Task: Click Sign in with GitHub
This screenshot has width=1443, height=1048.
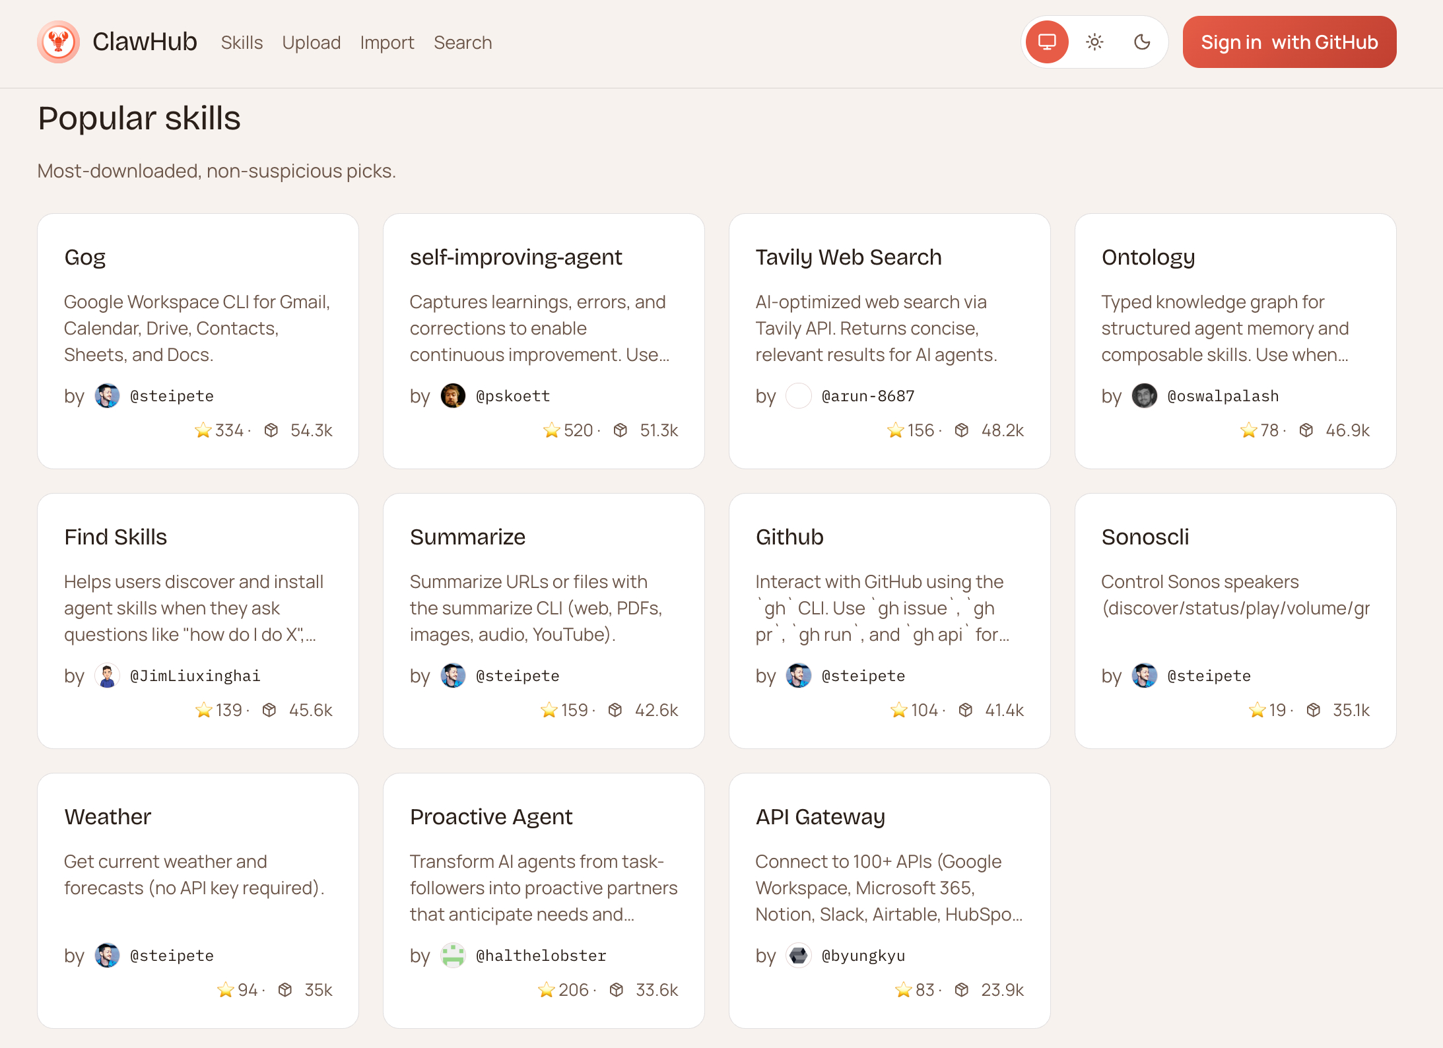Action: 1289,42
